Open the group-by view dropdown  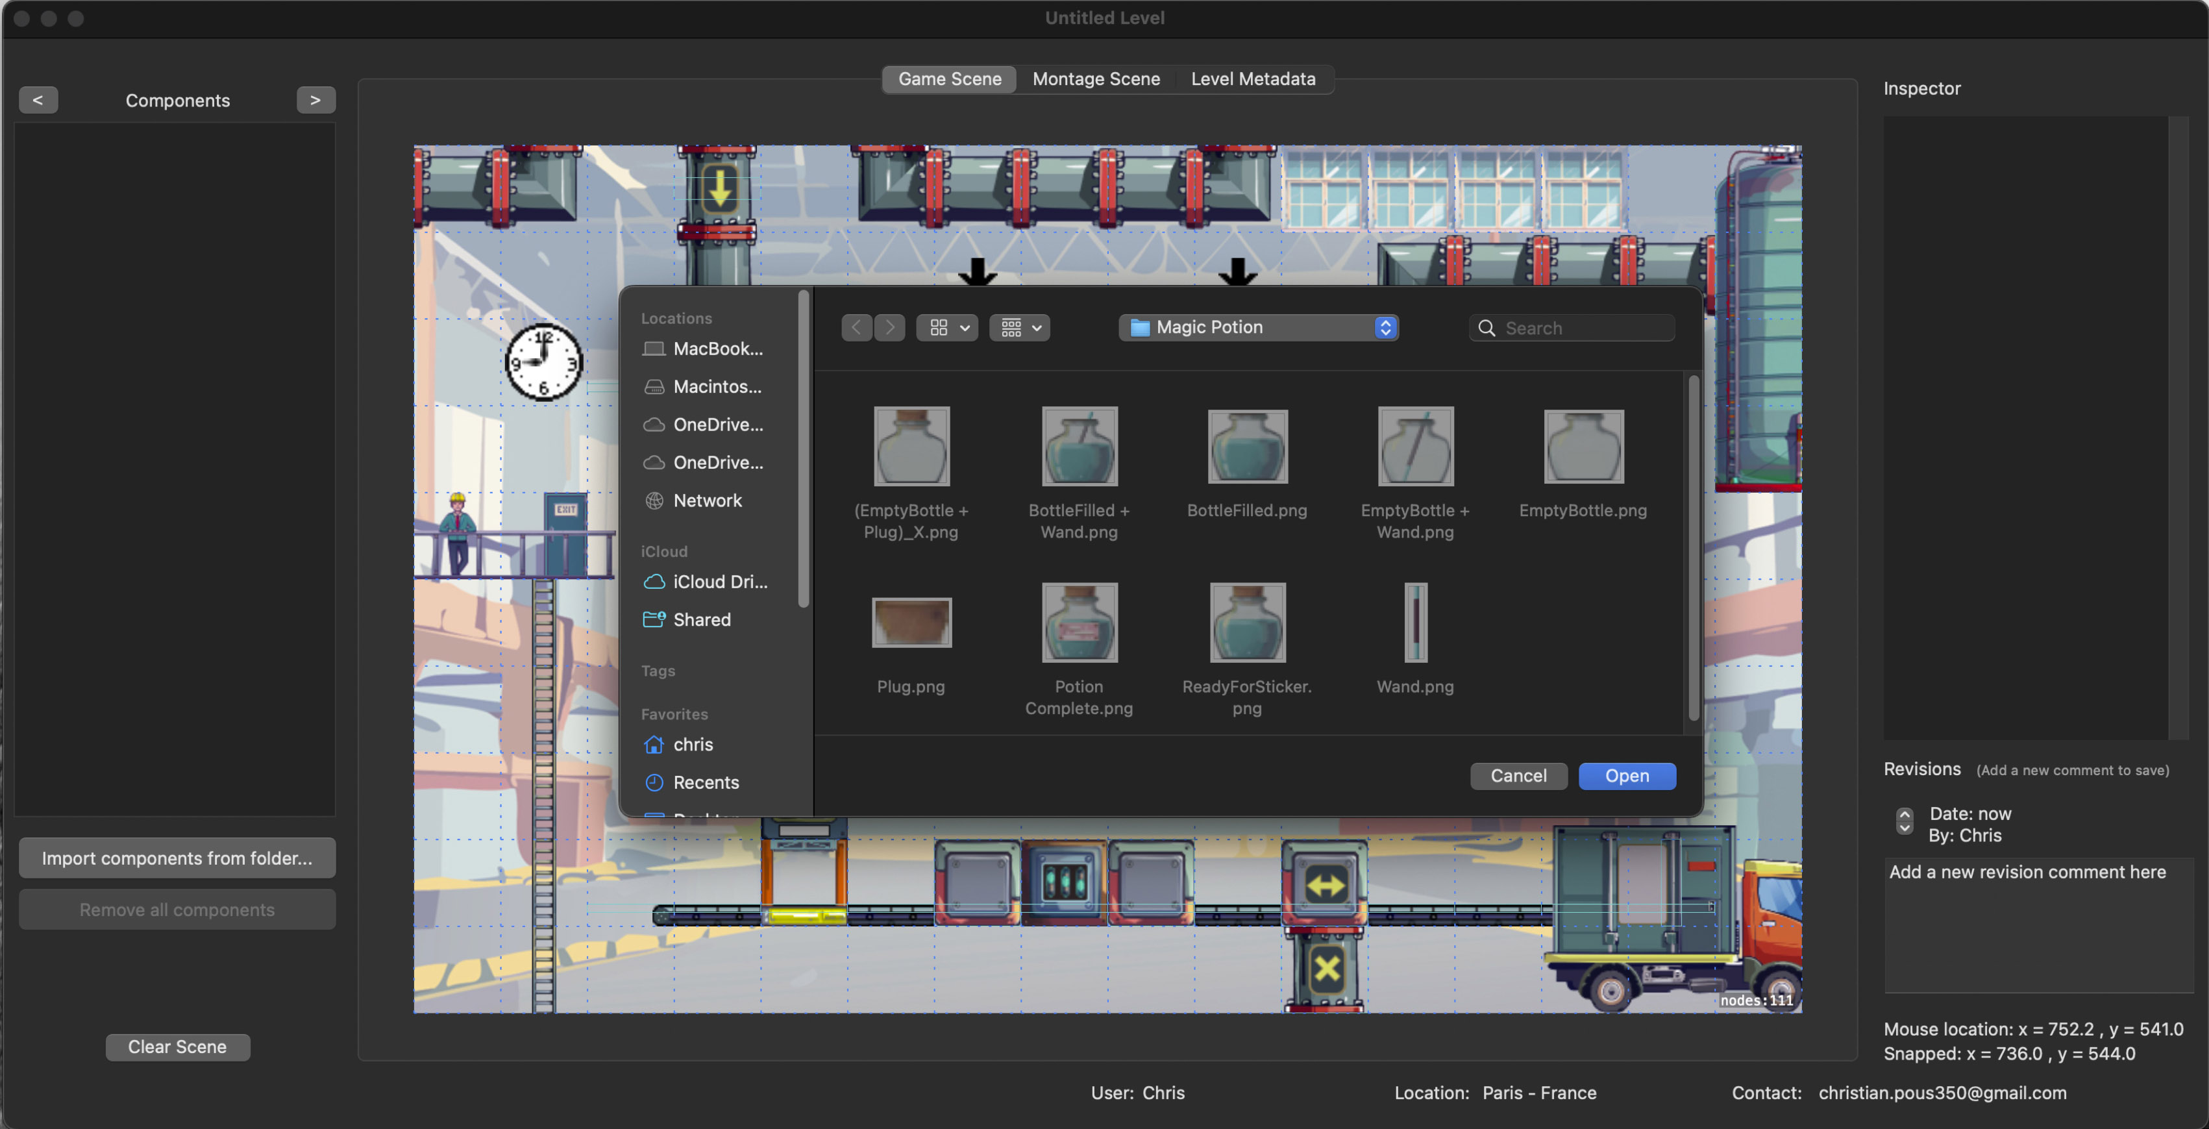[x=1020, y=328]
